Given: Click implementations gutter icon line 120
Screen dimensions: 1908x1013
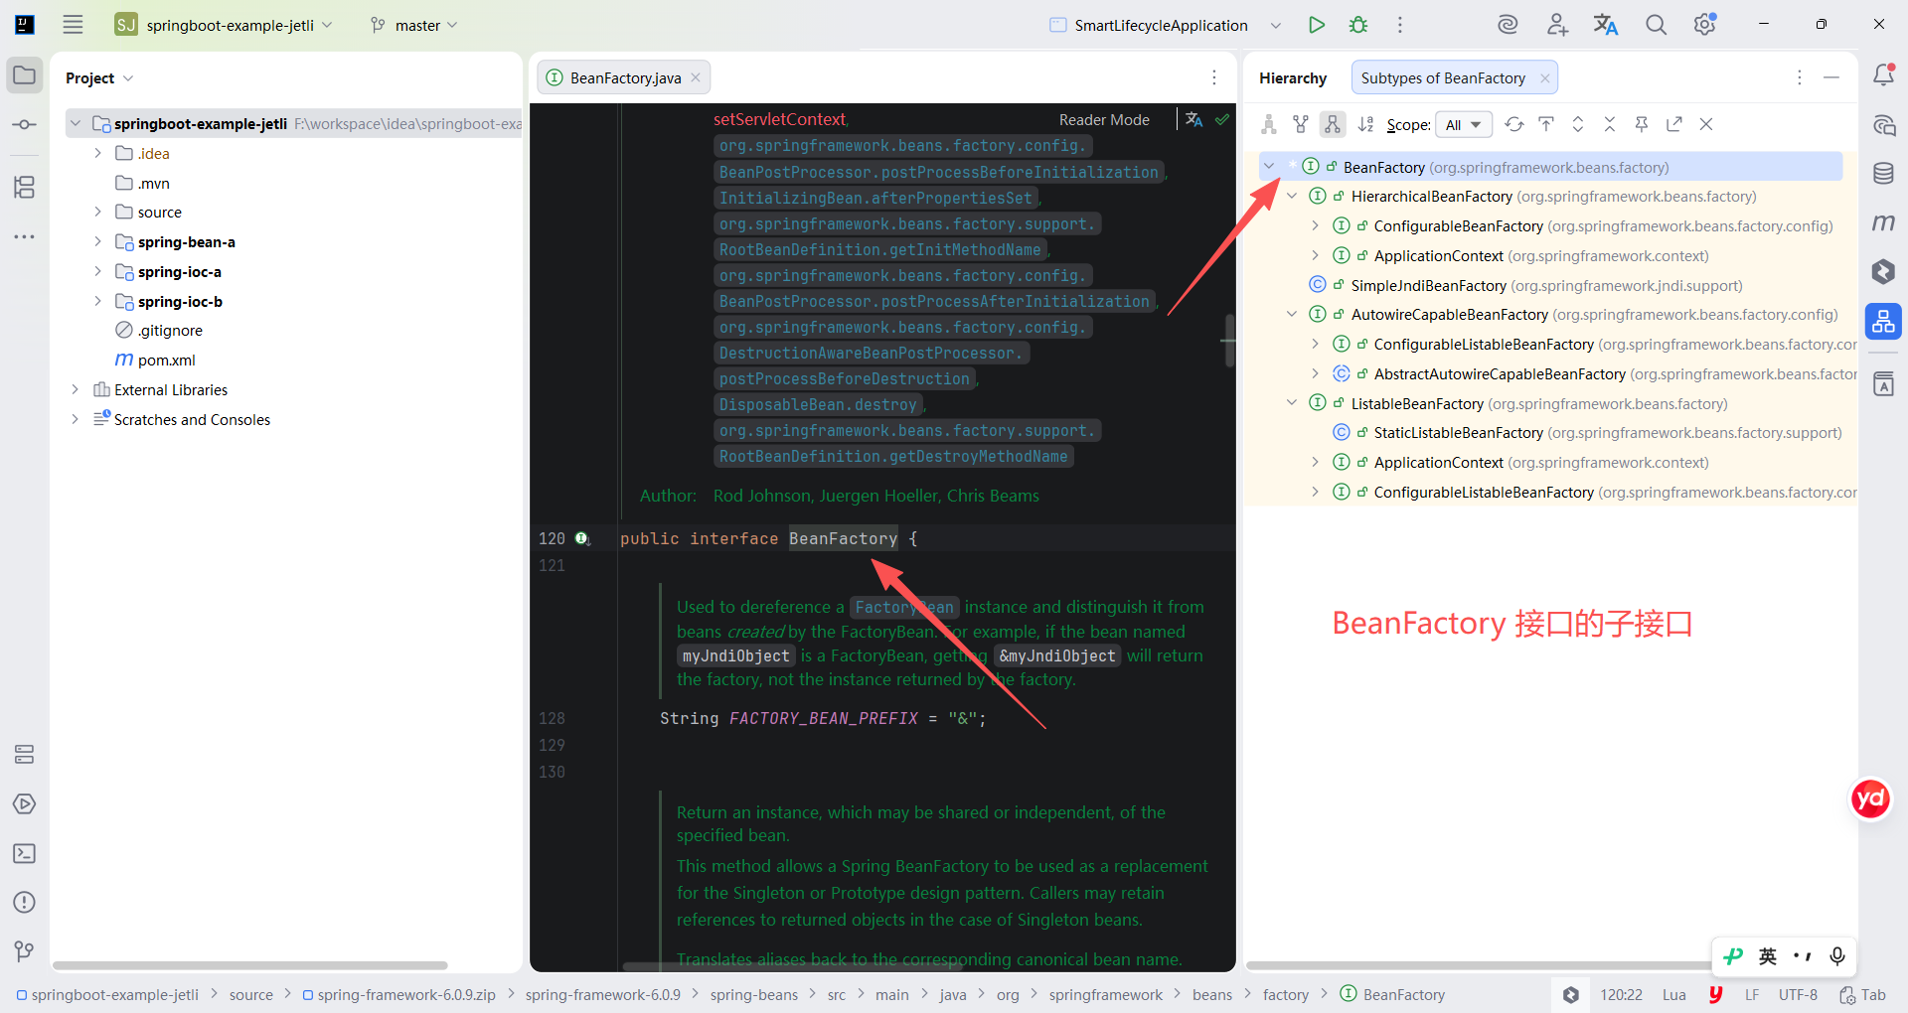Looking at the screenshot, I should 582,538.
